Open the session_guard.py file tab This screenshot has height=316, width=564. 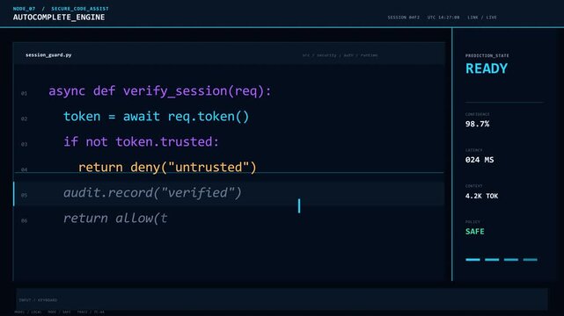(x=48, y=55)
